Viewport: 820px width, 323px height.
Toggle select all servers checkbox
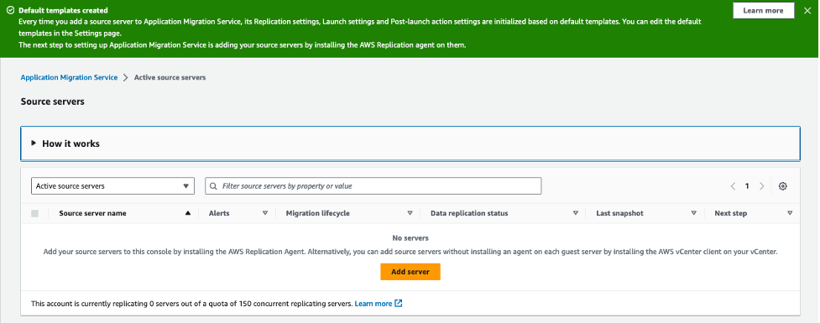35,213
